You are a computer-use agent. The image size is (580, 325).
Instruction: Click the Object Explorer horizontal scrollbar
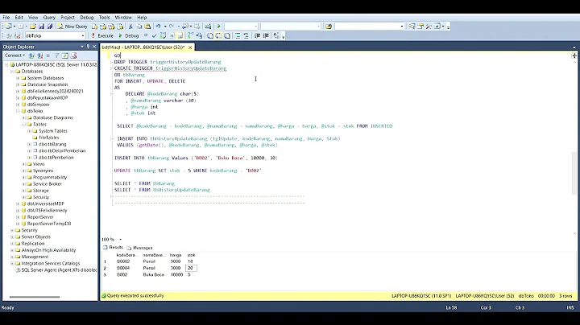[35, 297]
